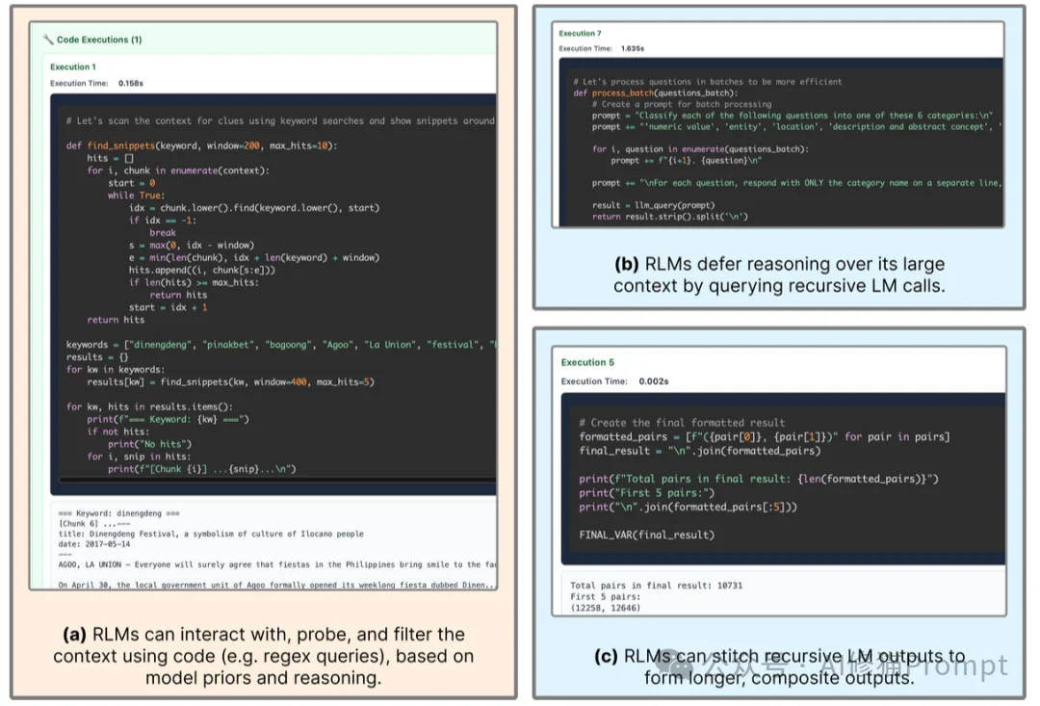Collapse the Code Executions (1) section header
This screenshot has width=1040, height=706.
coord(98,39)
